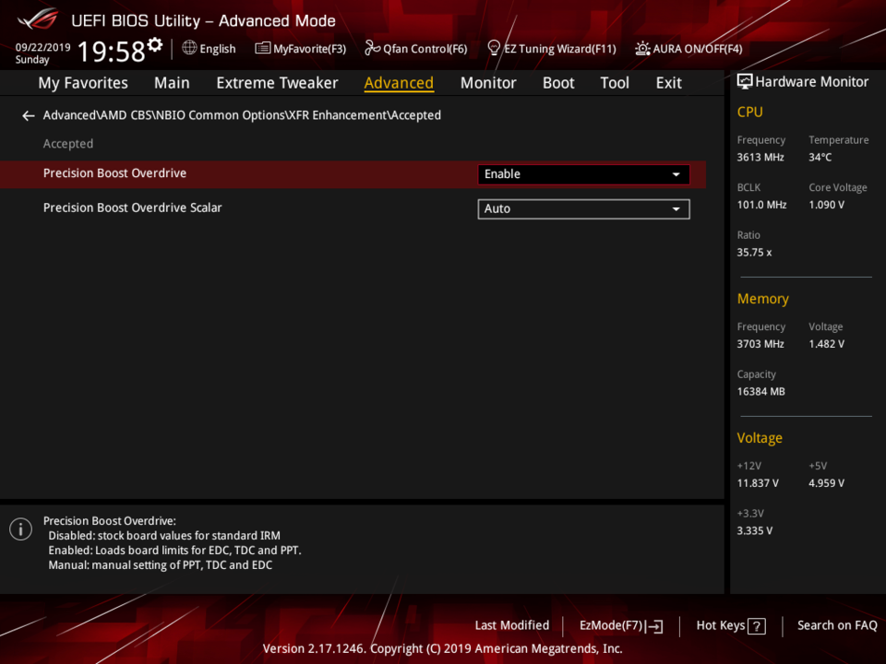Open Qfan Control(F6)
The image size is (886, 664).
point(416,49)
